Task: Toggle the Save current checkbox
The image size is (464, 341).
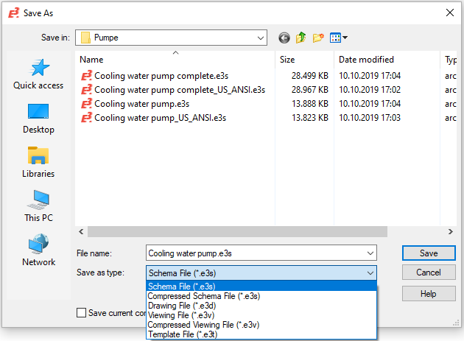Action: [81, 313]
